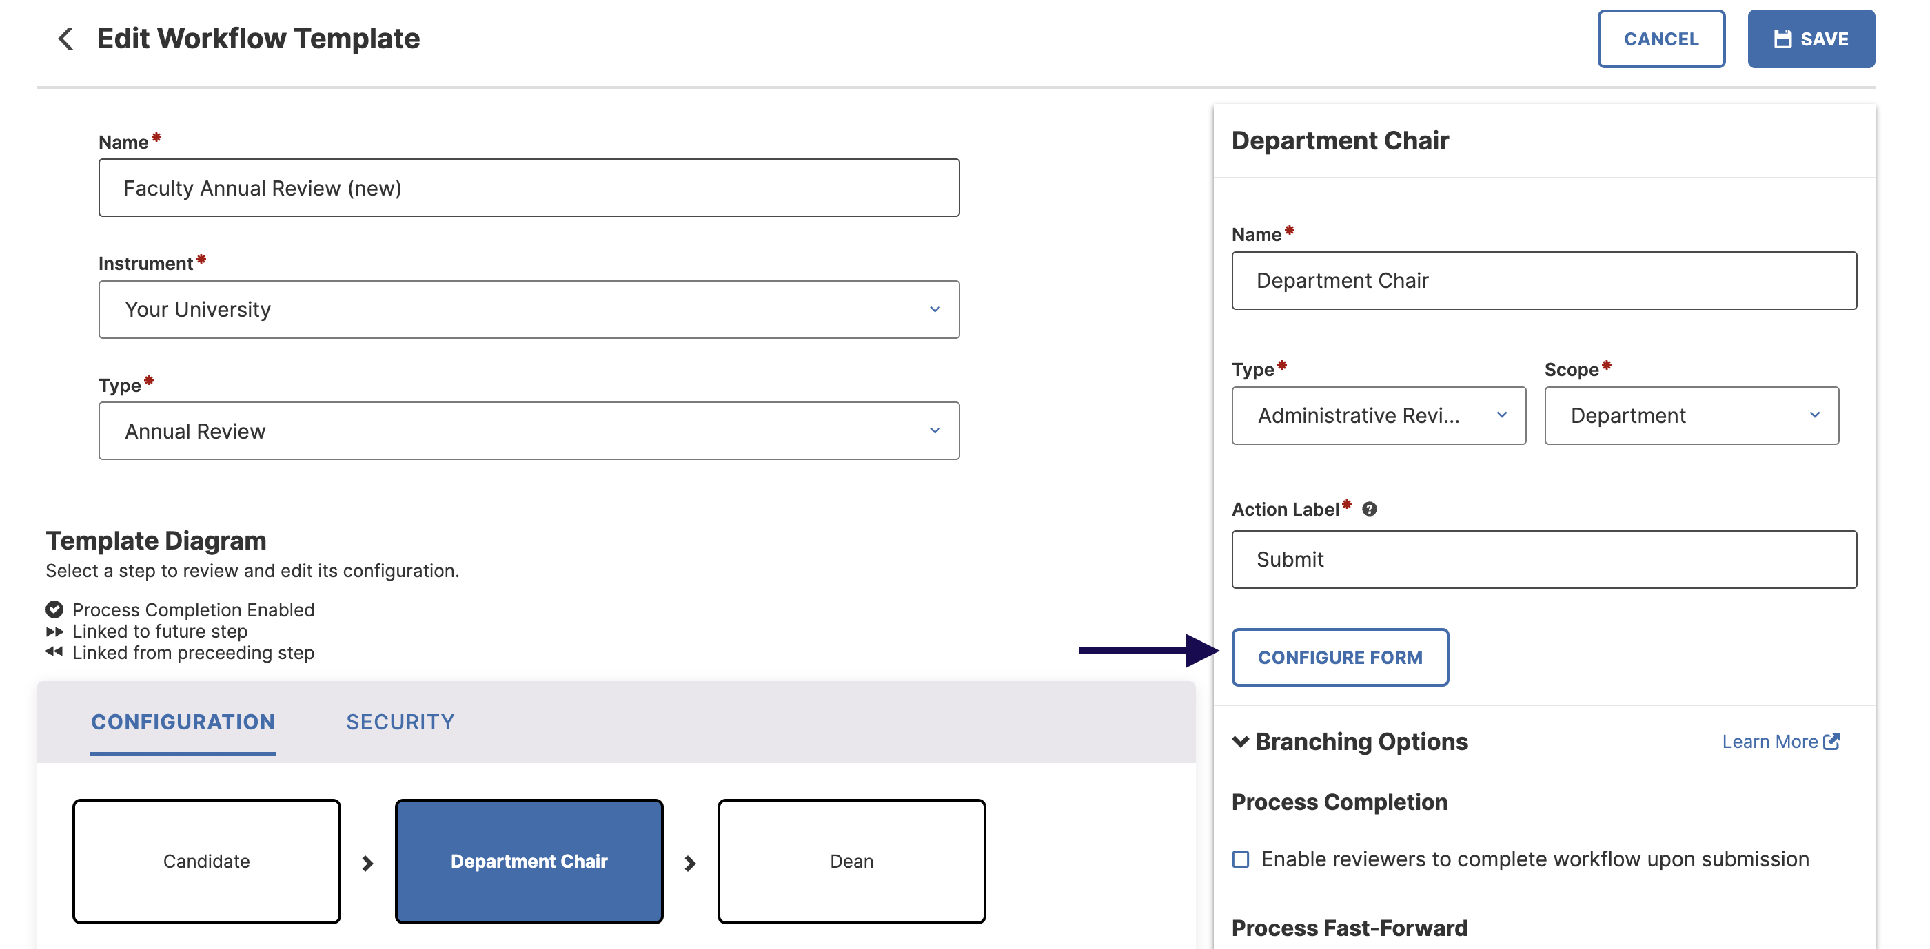Screen dimensions: 1930x949
Task: Switch to the Security tab
Action: point(400,722)
